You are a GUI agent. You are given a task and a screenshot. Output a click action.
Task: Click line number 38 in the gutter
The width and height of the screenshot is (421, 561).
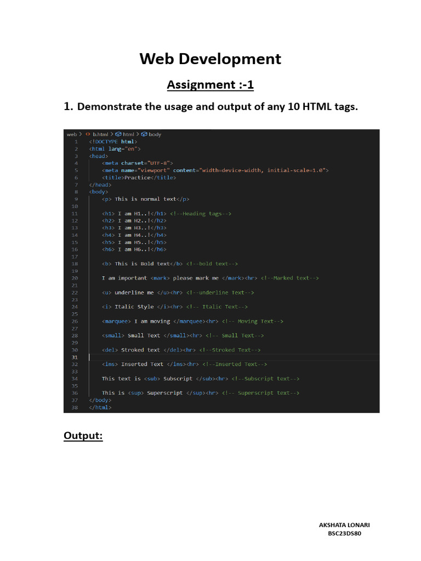pos(75,407)
